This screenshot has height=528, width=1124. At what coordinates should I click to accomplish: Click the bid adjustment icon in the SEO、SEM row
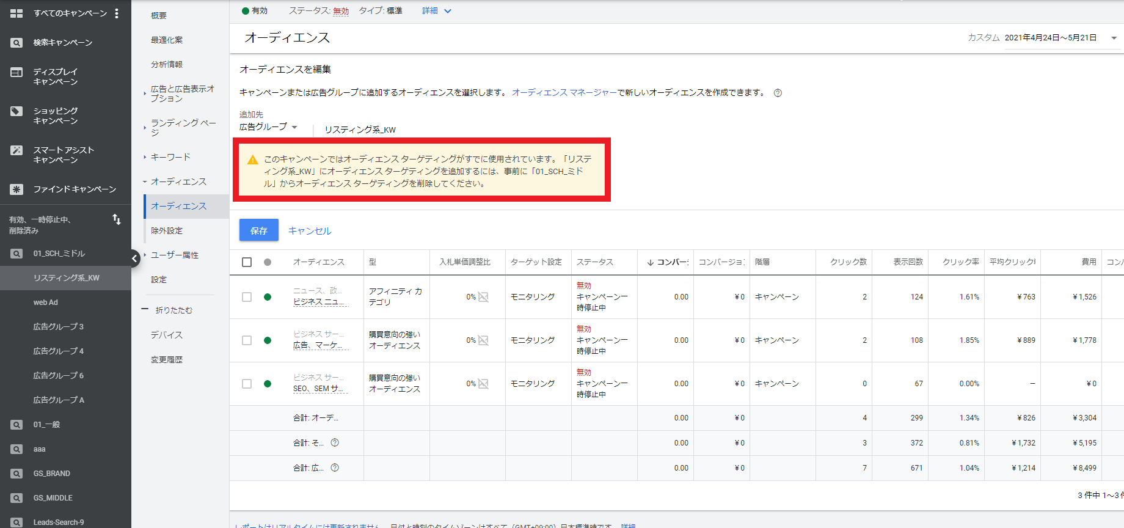click(x=483, y=384)
